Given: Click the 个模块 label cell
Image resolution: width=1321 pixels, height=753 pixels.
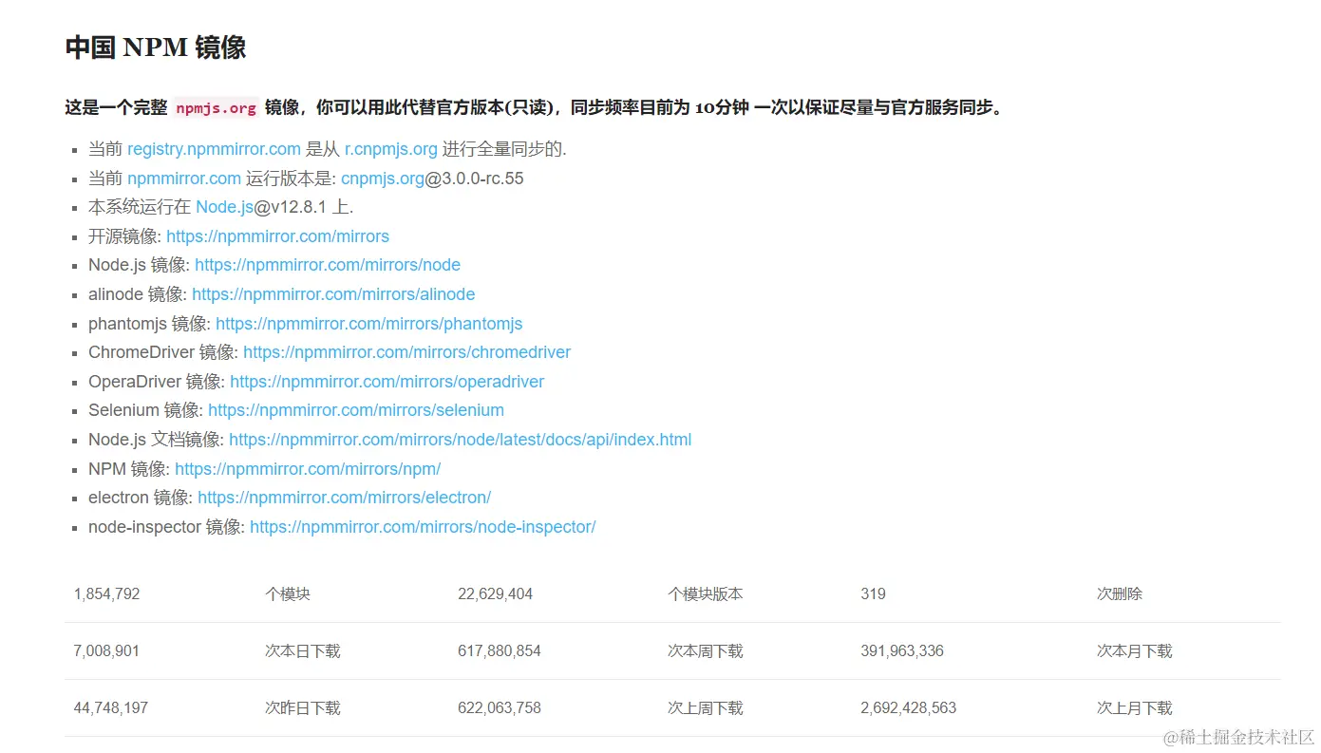Looking at the screenshot, I should click(x=288, y=594).
